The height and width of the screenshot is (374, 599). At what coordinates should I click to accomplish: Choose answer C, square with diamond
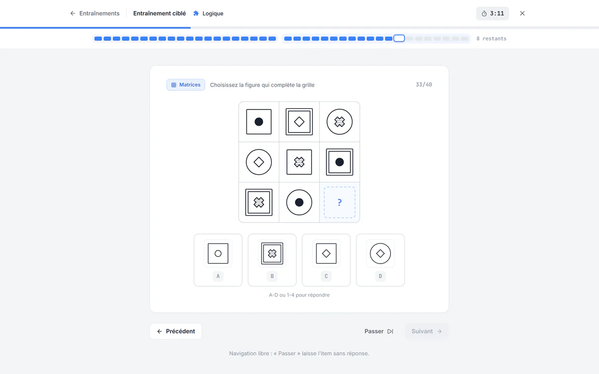tap(326, 260)
